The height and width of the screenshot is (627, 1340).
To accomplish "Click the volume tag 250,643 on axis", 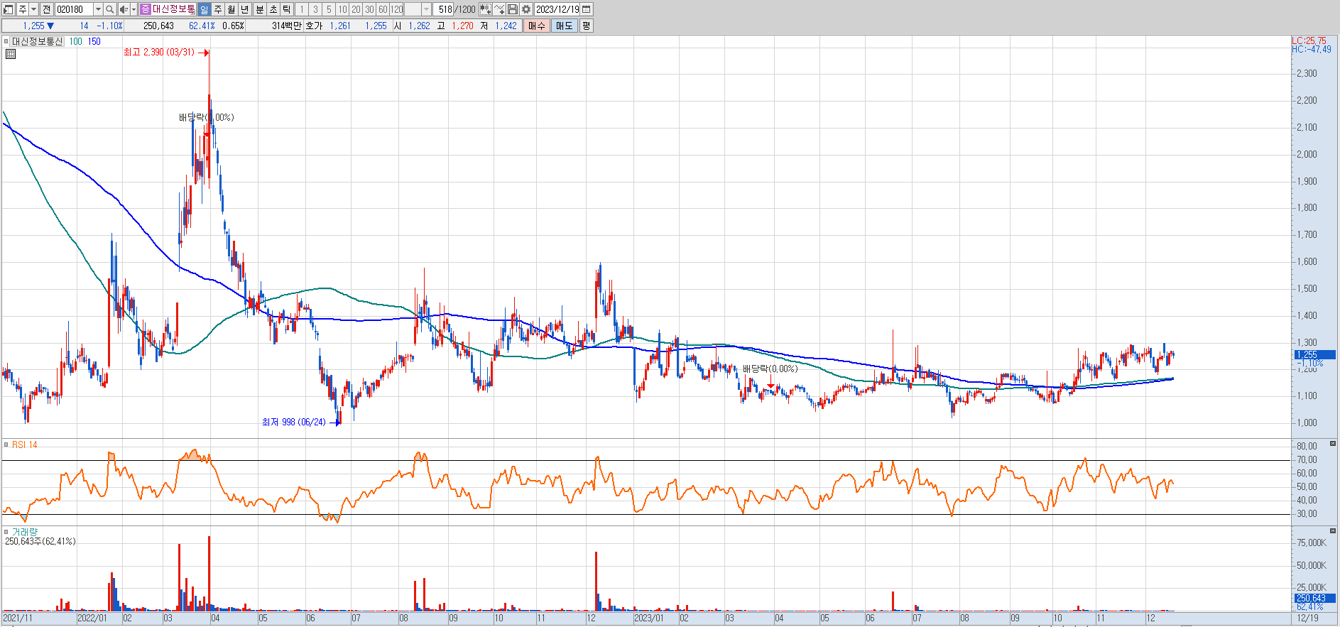I will pos(1314,598).
